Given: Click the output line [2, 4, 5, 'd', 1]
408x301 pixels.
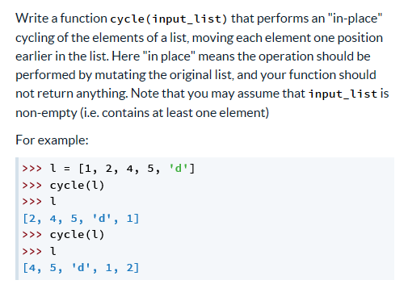Looking at the screenshot, I should click(81, 219).
